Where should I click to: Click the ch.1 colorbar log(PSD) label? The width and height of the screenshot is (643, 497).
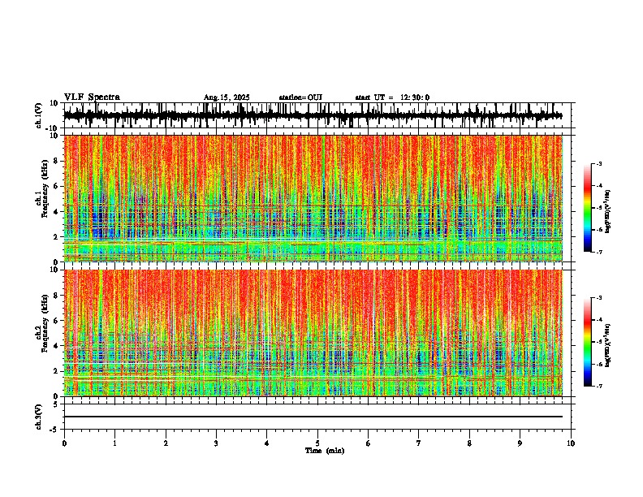click(x=608, y=212)
